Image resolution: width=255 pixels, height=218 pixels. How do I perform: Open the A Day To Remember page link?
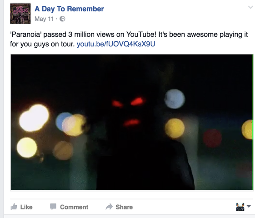pyautogui.click(x=69, y=9)
